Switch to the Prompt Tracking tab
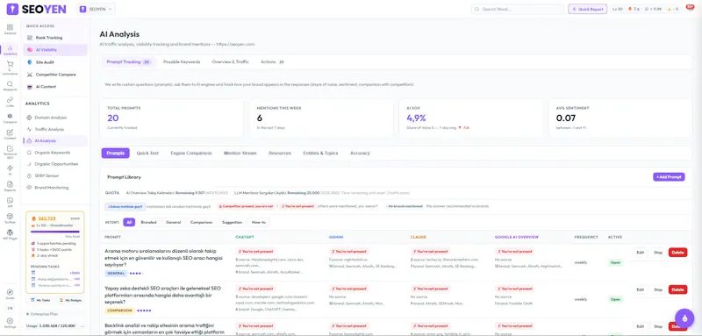The height and width of the screenshot is (336, 702). [x=128, y=61]
